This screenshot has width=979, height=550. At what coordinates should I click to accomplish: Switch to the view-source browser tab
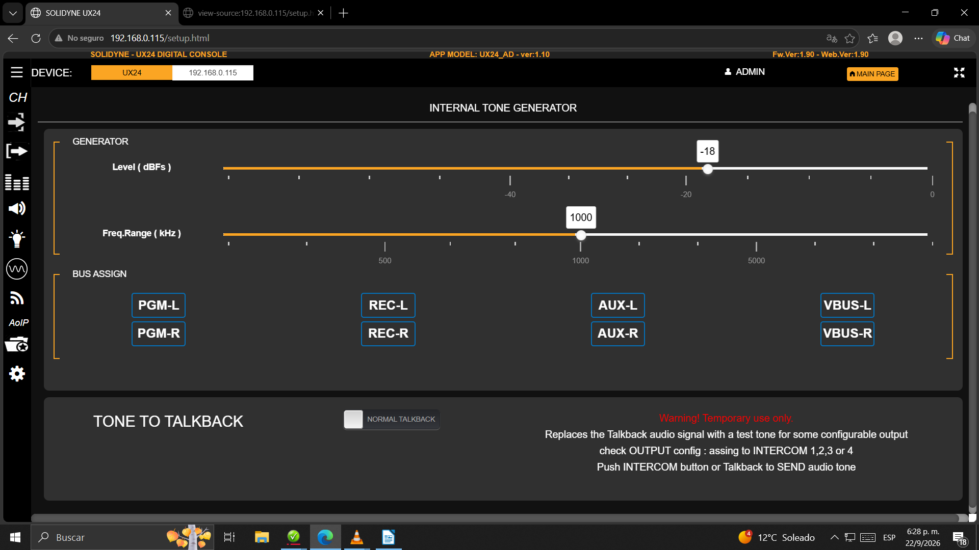253,13
